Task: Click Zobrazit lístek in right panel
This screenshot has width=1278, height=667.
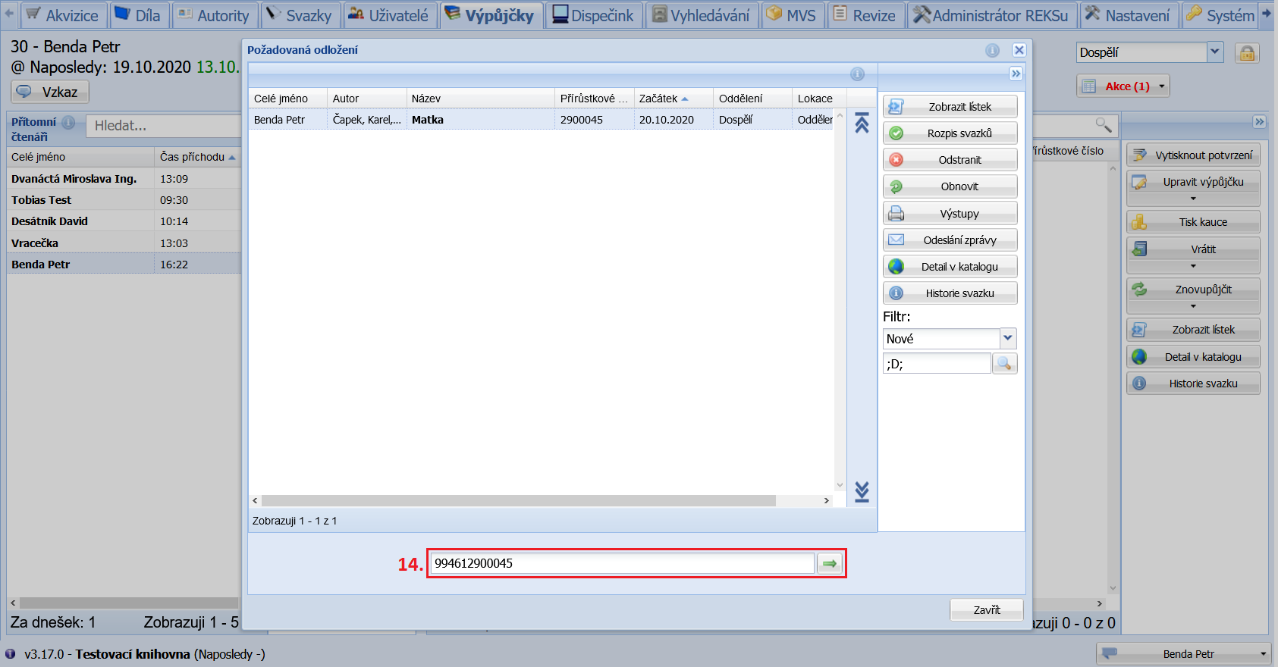Action: (1193, 330)
